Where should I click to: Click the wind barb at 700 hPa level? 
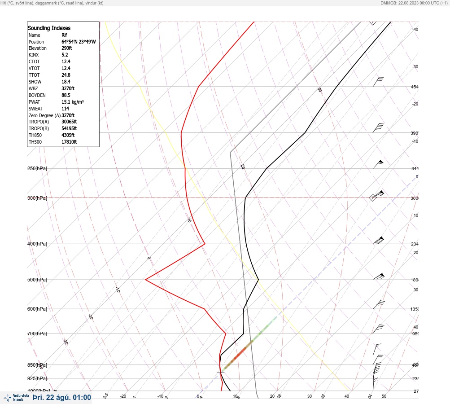(378, 329)
